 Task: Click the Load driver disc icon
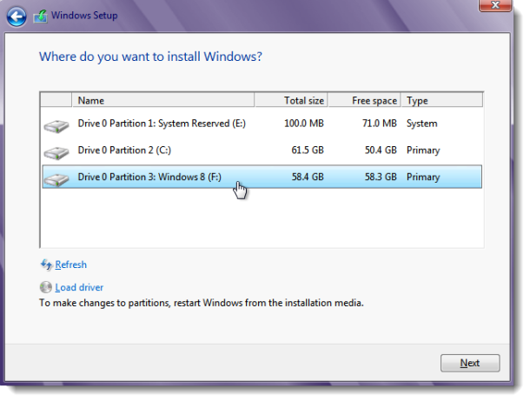tap(46, 287)
